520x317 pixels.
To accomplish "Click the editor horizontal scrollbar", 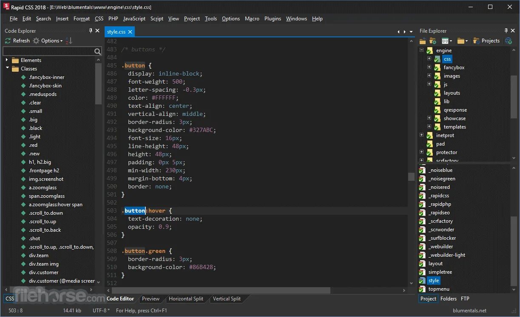I will [221, 291].
